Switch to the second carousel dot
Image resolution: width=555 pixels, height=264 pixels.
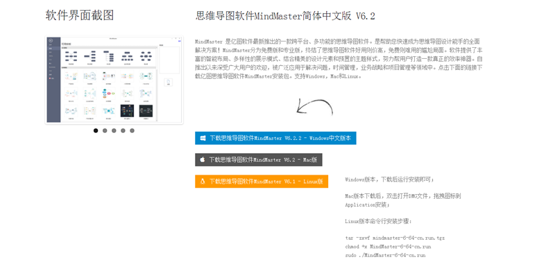point(105,130)
